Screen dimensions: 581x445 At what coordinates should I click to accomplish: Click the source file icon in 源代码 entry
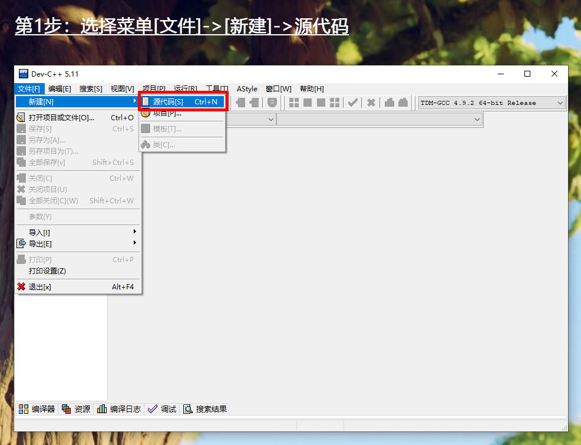point(146,101)
